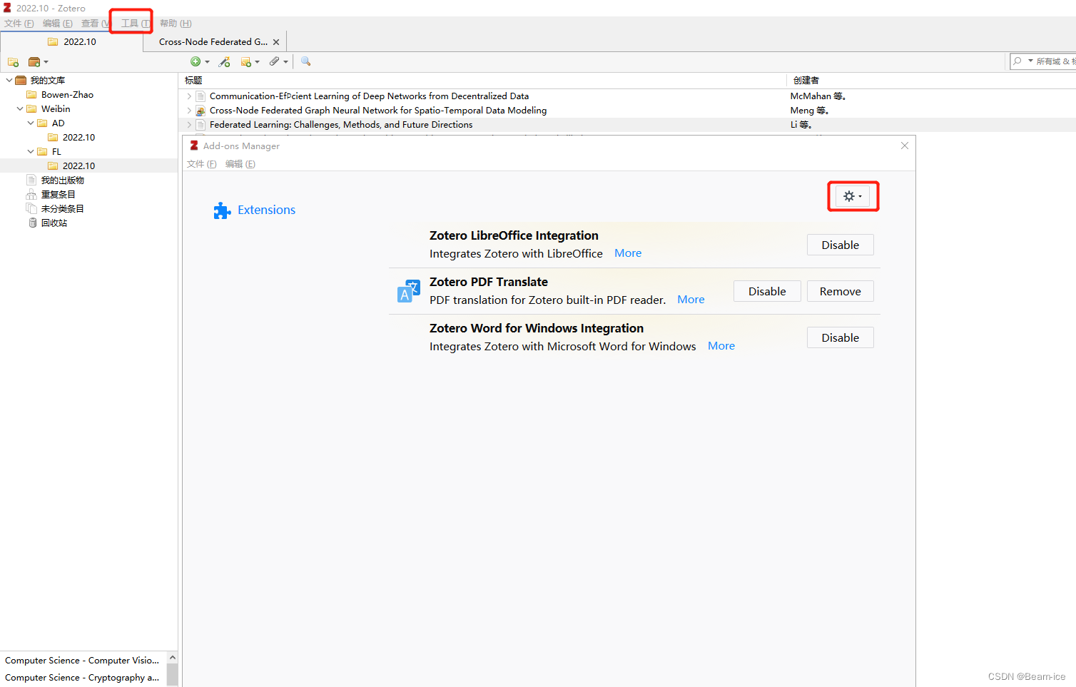Image resolution: width=1076 pixels, height=687 pixels.
Task: Remove Zotero PDF Translate
Action: pyautogui.click(x=840, y=291)
